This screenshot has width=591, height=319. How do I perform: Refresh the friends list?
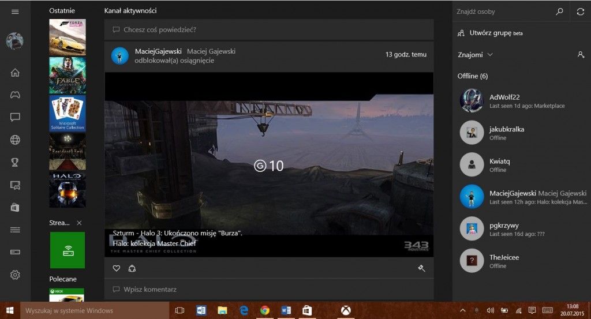pos(581,12)
